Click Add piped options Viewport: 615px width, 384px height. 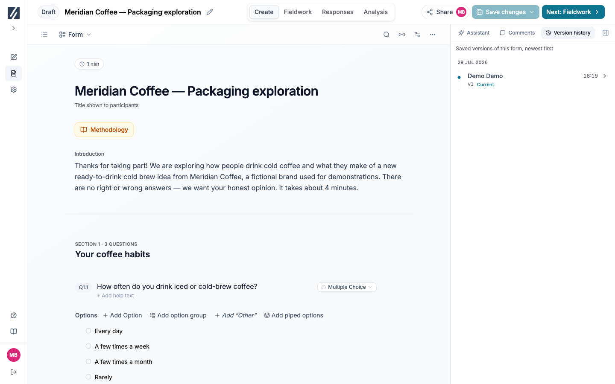tap(293, 315)
